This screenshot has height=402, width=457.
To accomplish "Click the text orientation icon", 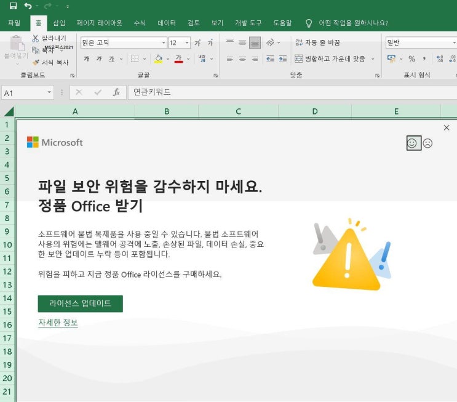I will 270,42.
